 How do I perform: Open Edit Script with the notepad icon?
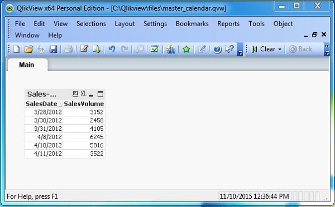pyautogui.click(x=84, y=49)
